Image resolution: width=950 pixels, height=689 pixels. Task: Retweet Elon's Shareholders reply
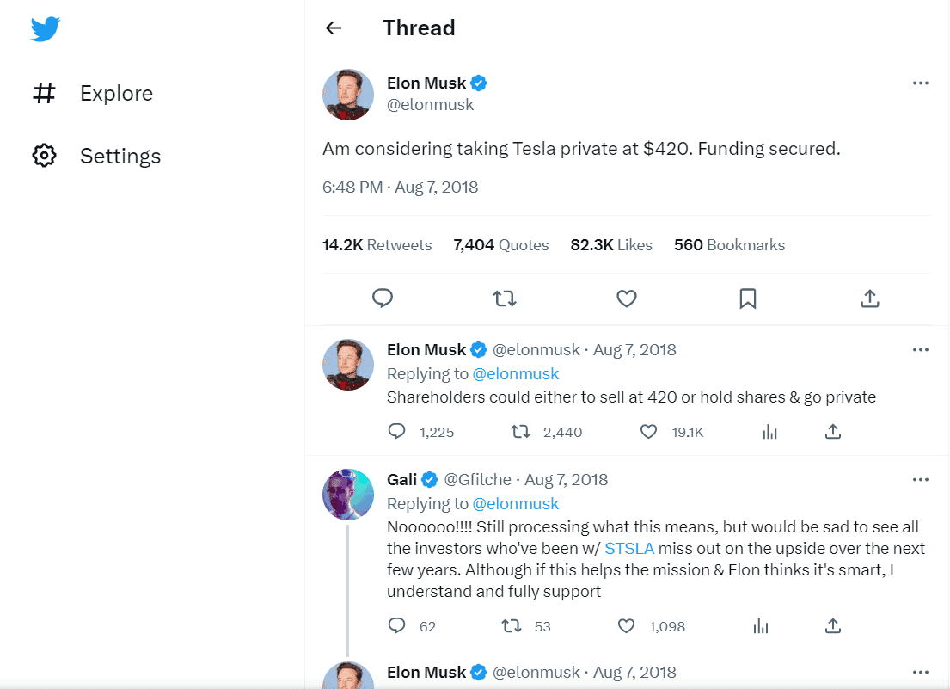tap(521, 432)
